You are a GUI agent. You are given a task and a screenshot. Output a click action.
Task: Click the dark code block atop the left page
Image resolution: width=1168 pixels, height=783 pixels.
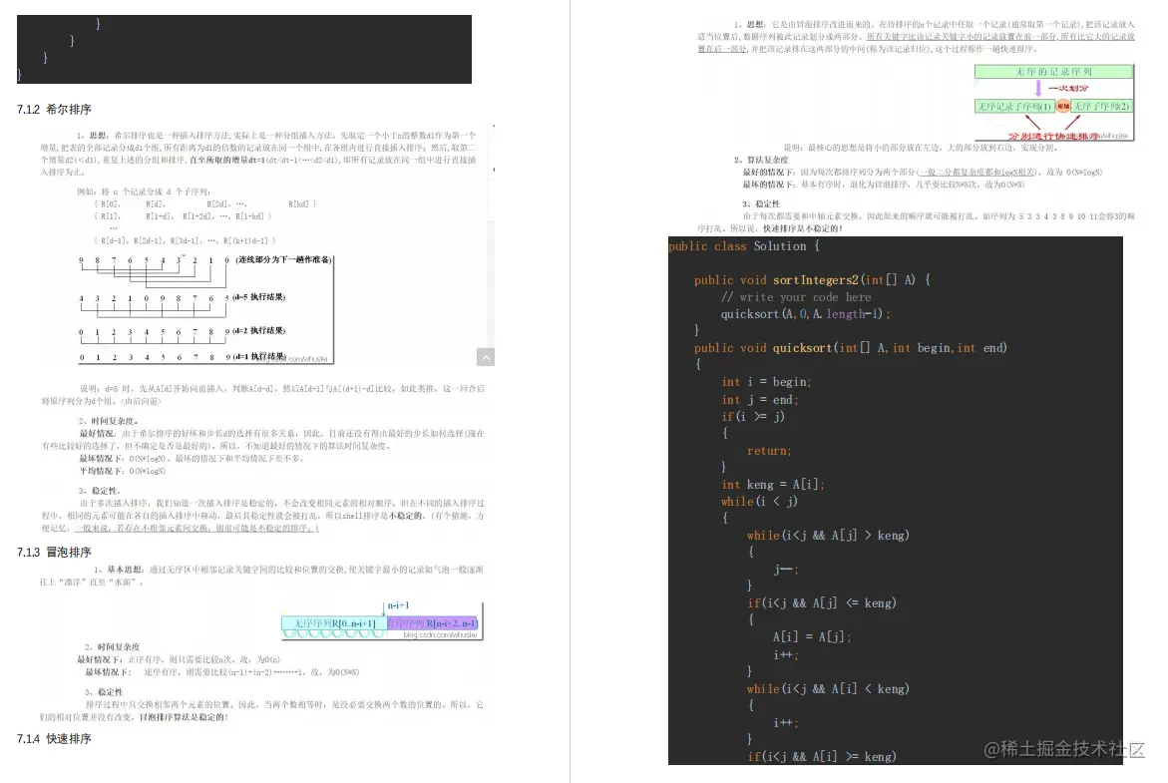[x=244, y=49]
